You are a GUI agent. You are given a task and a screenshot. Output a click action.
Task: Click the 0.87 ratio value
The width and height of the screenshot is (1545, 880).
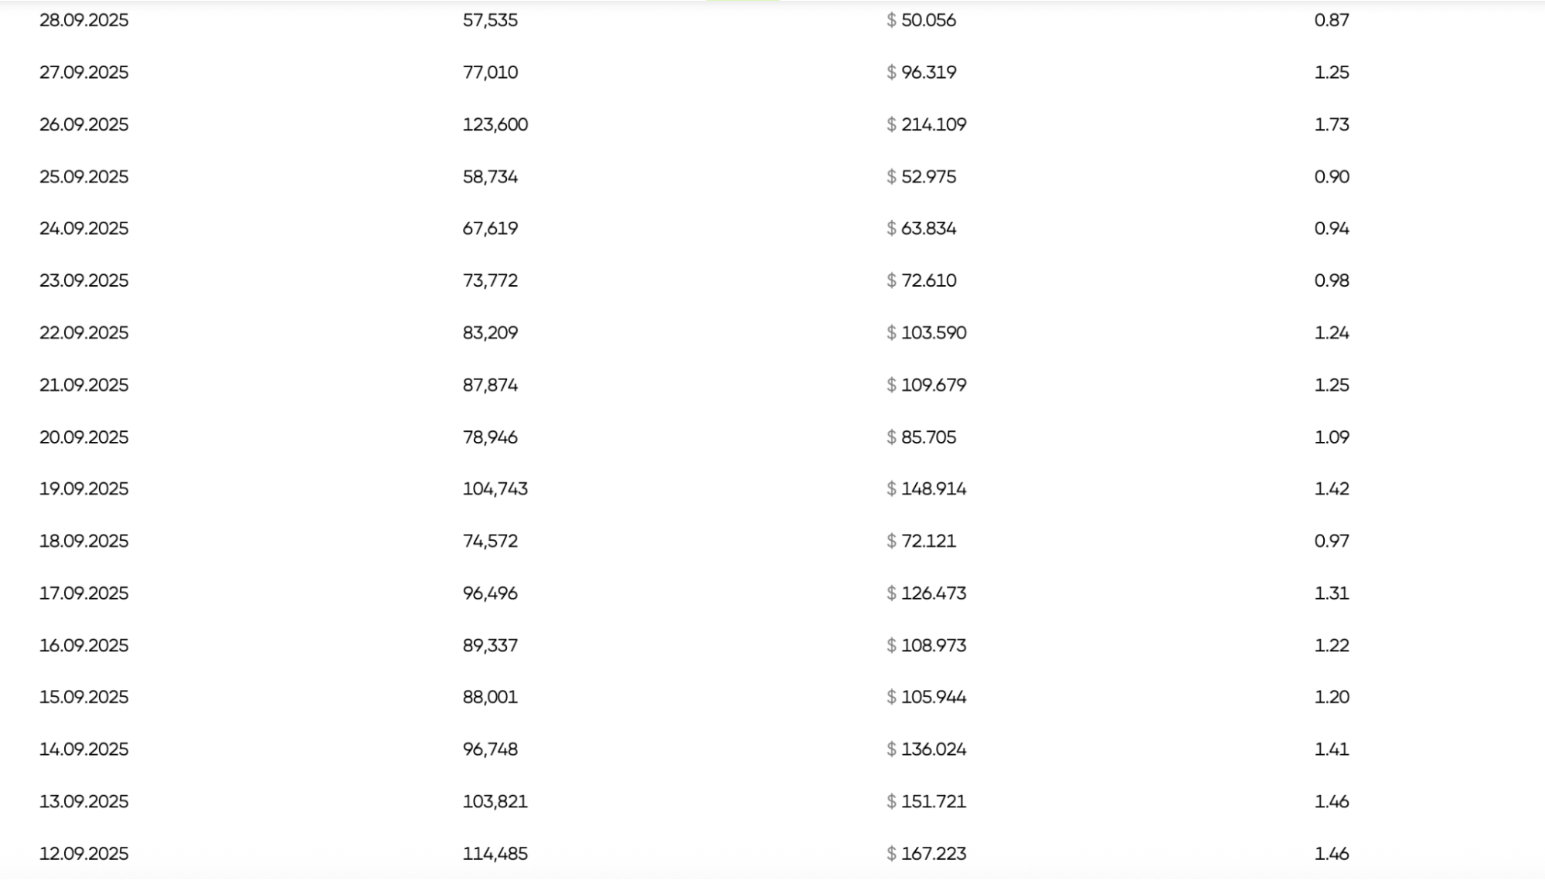coord(1331,20)
